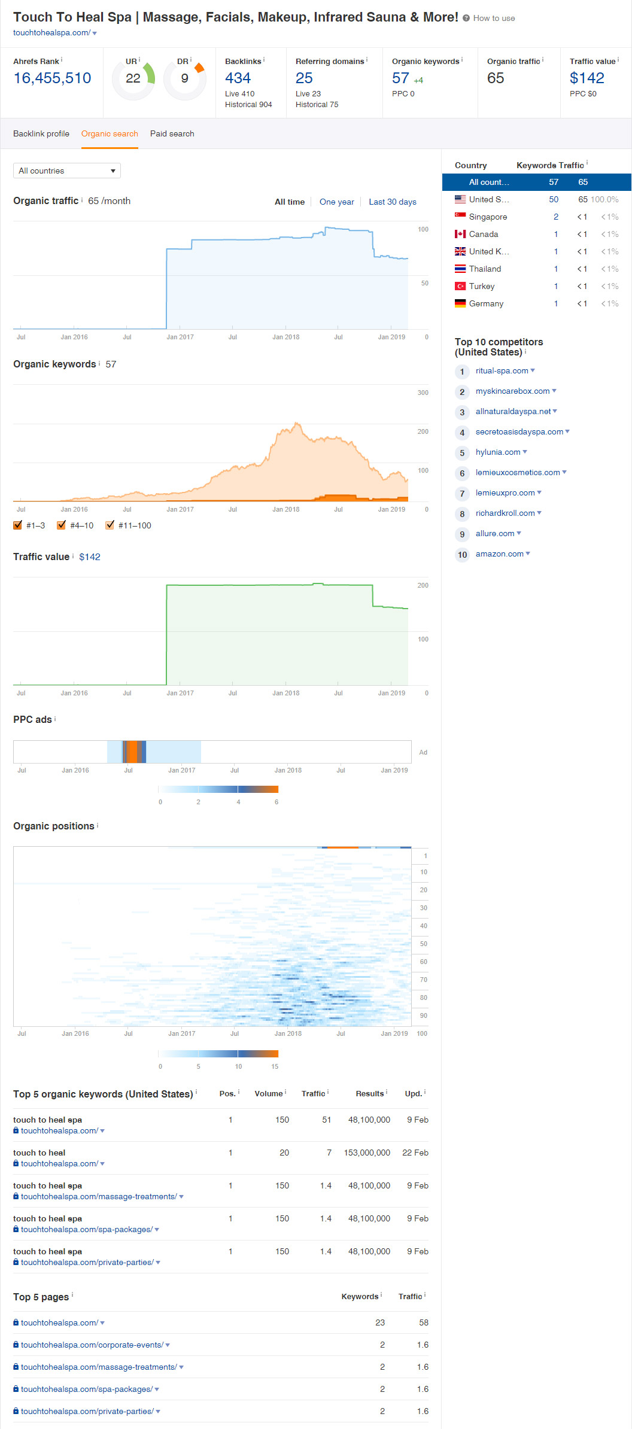632x1429 pixels.
Task: Open the lemieuxcosmetics.com competitor link
Action: 518,472
